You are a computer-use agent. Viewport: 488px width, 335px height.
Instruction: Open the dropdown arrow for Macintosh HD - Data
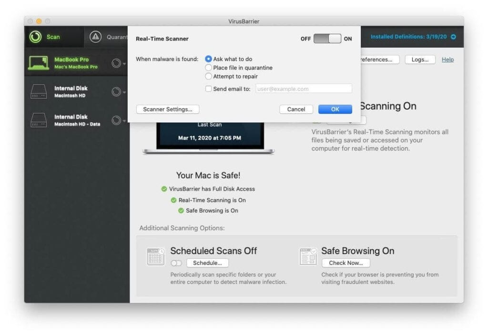[x=124, y=121]
